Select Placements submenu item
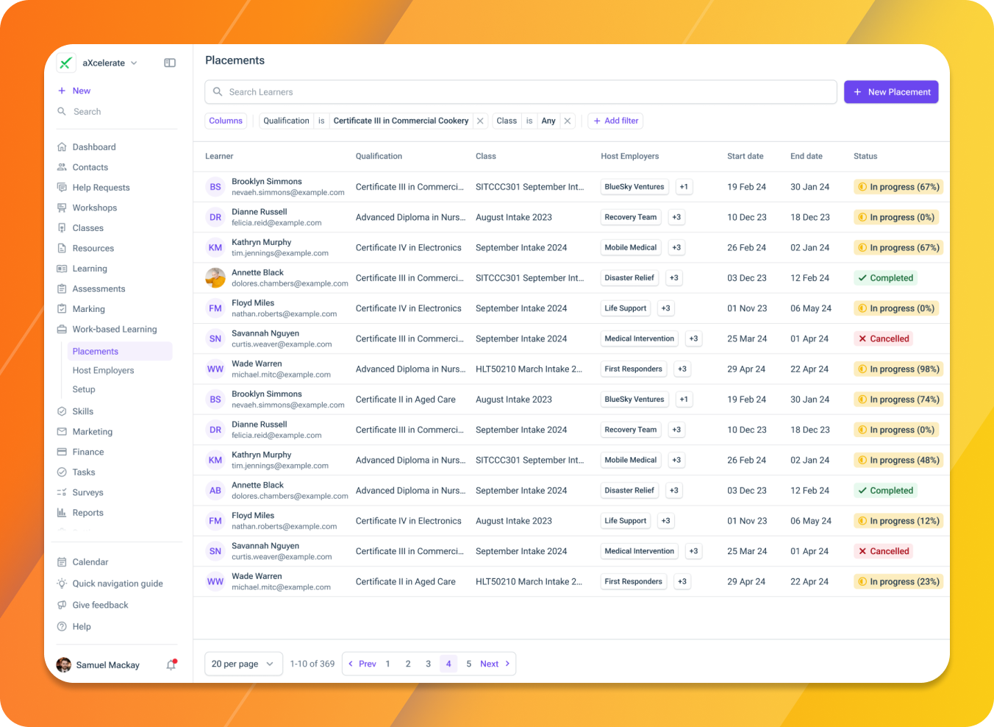 (x=120, y=351)
